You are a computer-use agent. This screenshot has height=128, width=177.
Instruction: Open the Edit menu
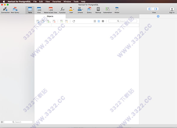tap(41, 1)
